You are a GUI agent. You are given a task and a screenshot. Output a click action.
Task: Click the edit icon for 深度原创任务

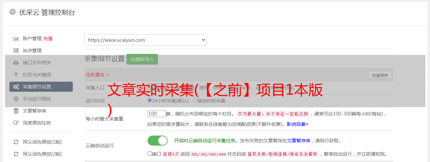pos(16,123)
